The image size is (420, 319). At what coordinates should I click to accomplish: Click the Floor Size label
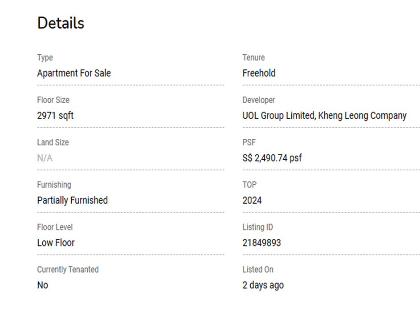pyautogui.click(x=53, y=100)
